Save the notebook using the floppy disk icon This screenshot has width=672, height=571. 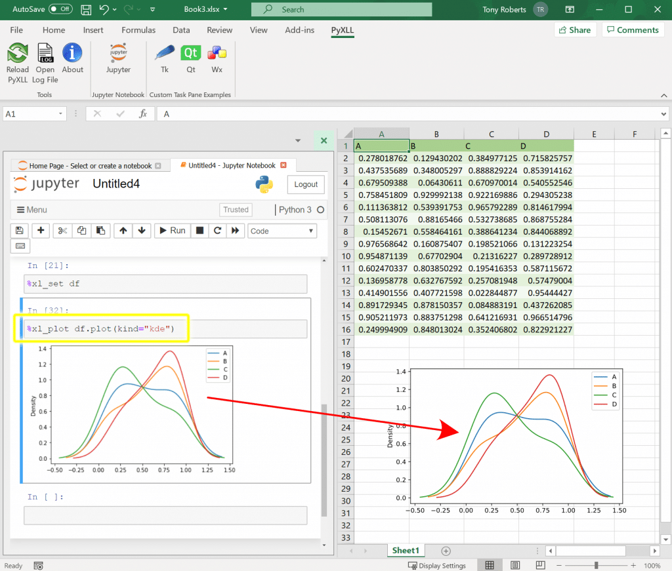pyautogui.click(x=19, y=230)
